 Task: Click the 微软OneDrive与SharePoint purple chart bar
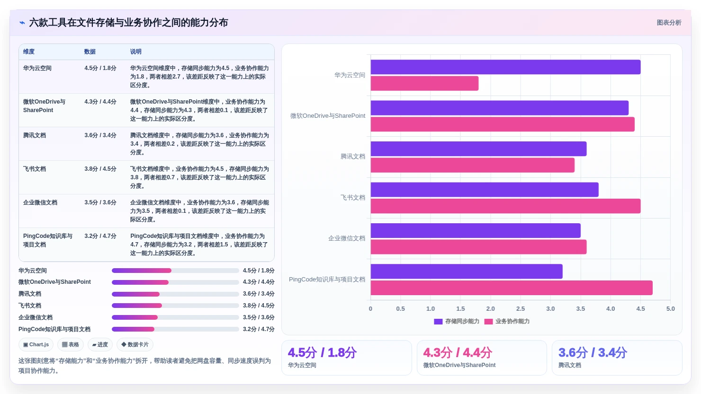pyautogui.click(x=500, y=108)
